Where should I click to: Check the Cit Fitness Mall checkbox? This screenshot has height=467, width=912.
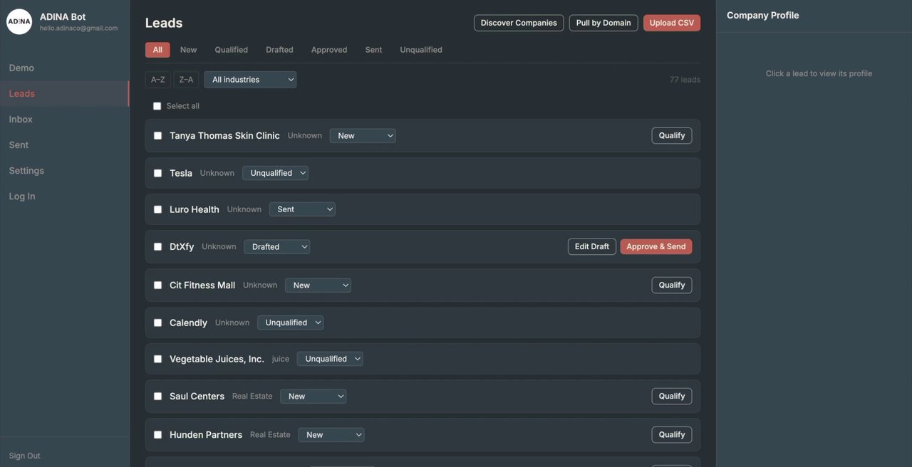coord(157,285)
